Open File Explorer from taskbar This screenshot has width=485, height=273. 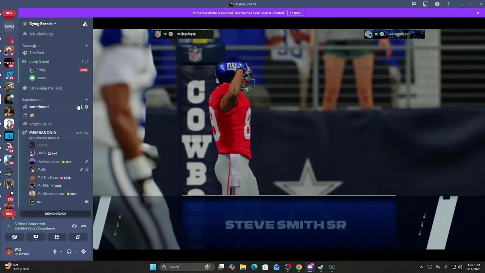(x=243, y=267)
